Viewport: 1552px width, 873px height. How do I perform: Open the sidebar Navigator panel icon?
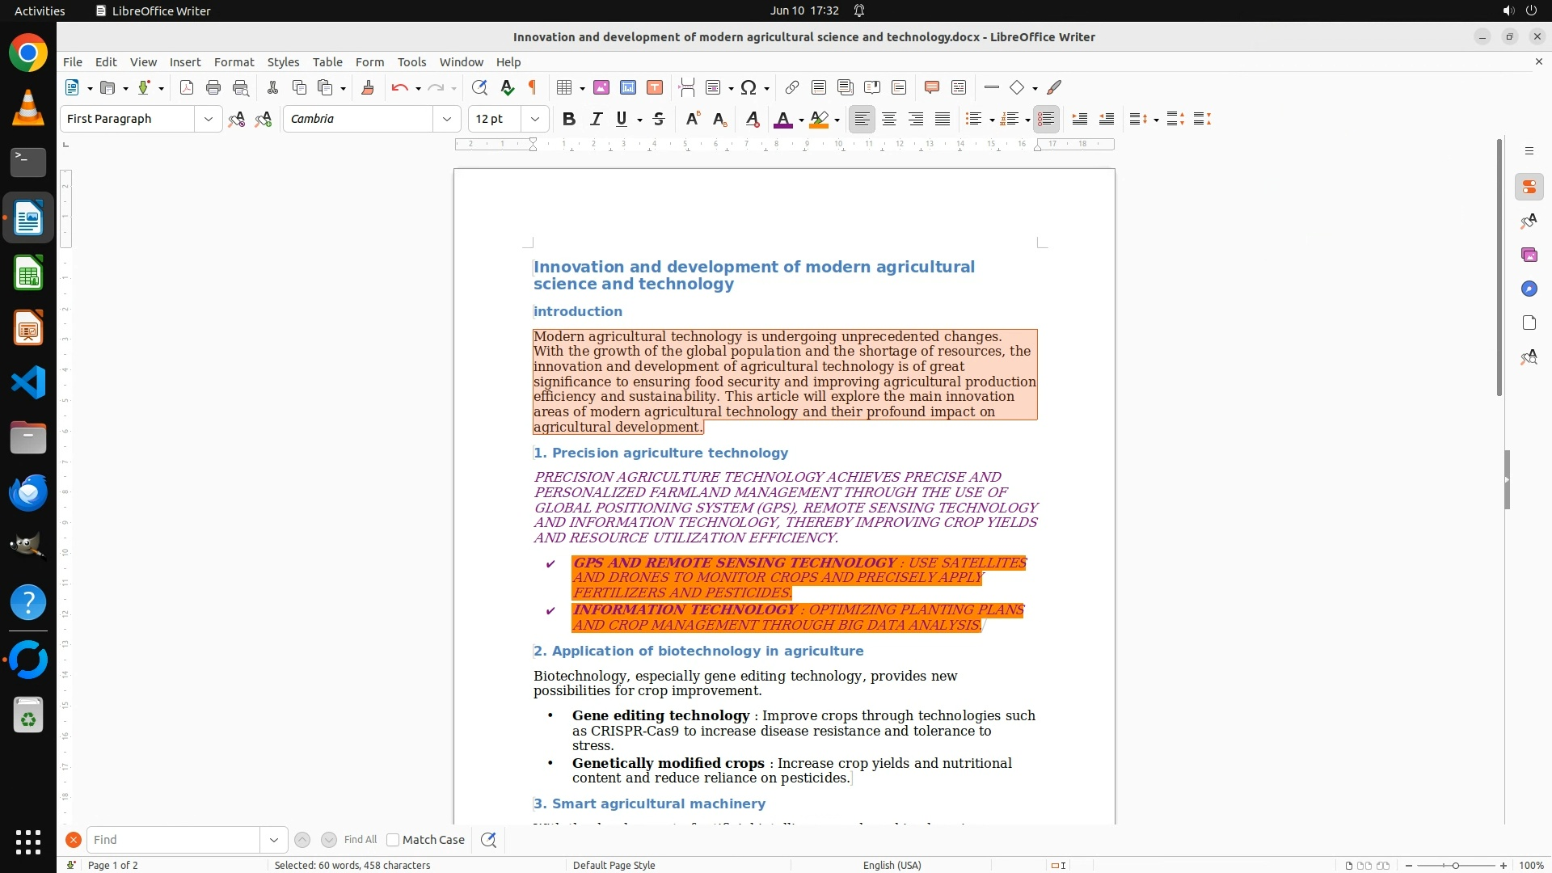(1529, 289)
